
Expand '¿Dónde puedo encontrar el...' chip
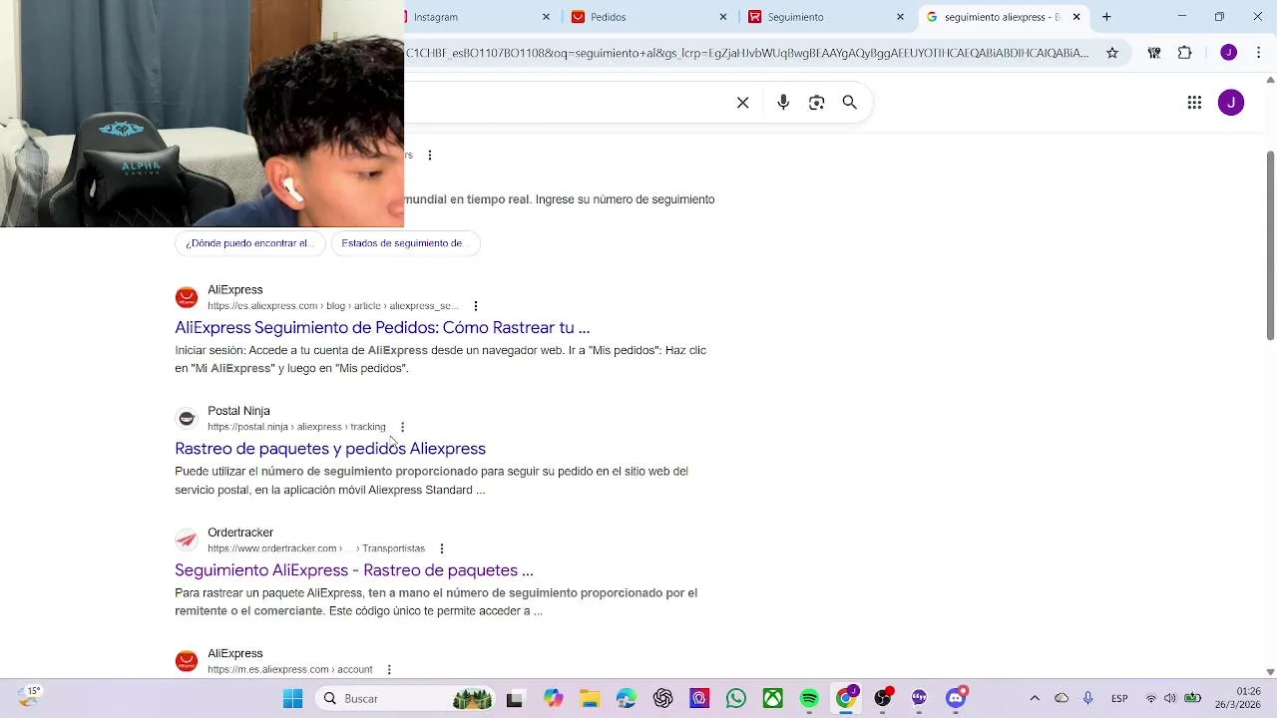[250, 243]
